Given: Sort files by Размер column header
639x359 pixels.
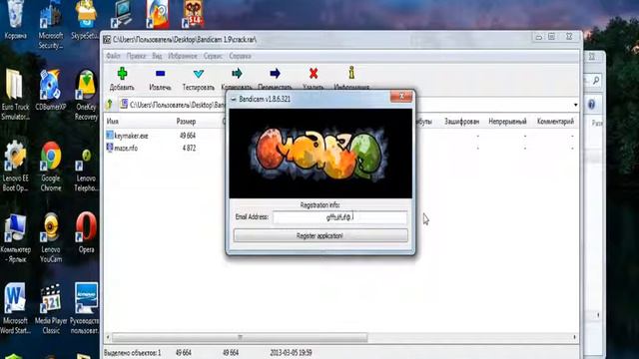Looking at the screenshot, I should (186, 122).
